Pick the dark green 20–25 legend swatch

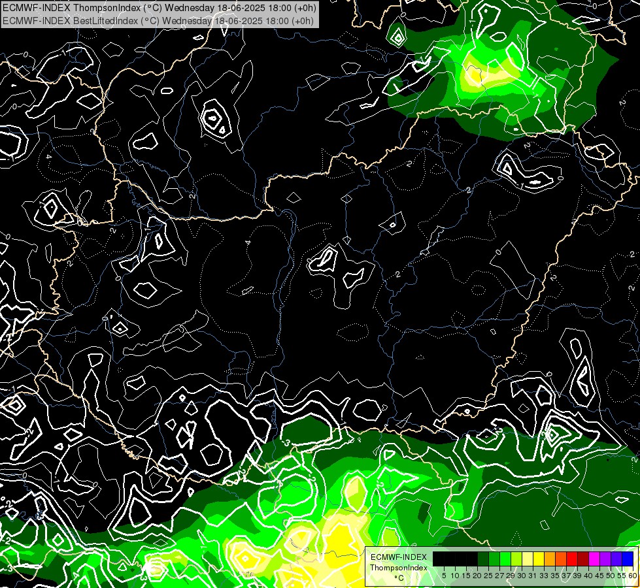(483, 559)
